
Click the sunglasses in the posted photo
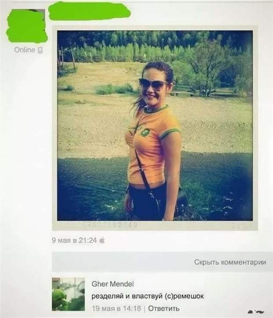[152, 84]
